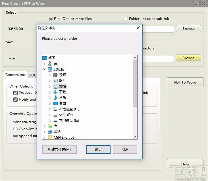
Task: Click 取消 to cancel dialog
Action: click(x=125, y=149)
